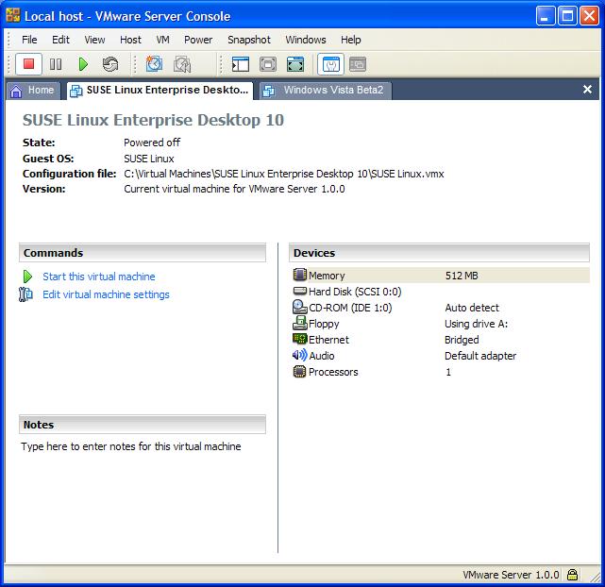Click the Ethernet network card icon

pos(300,339)
